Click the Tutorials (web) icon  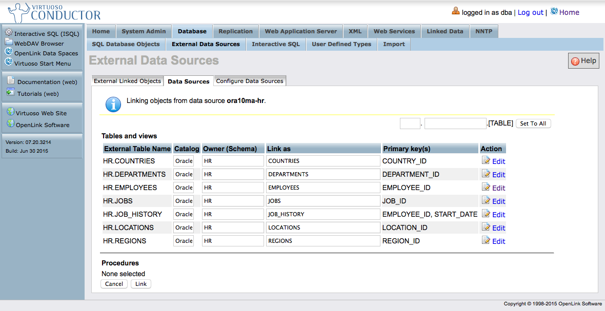coord(11,93)
